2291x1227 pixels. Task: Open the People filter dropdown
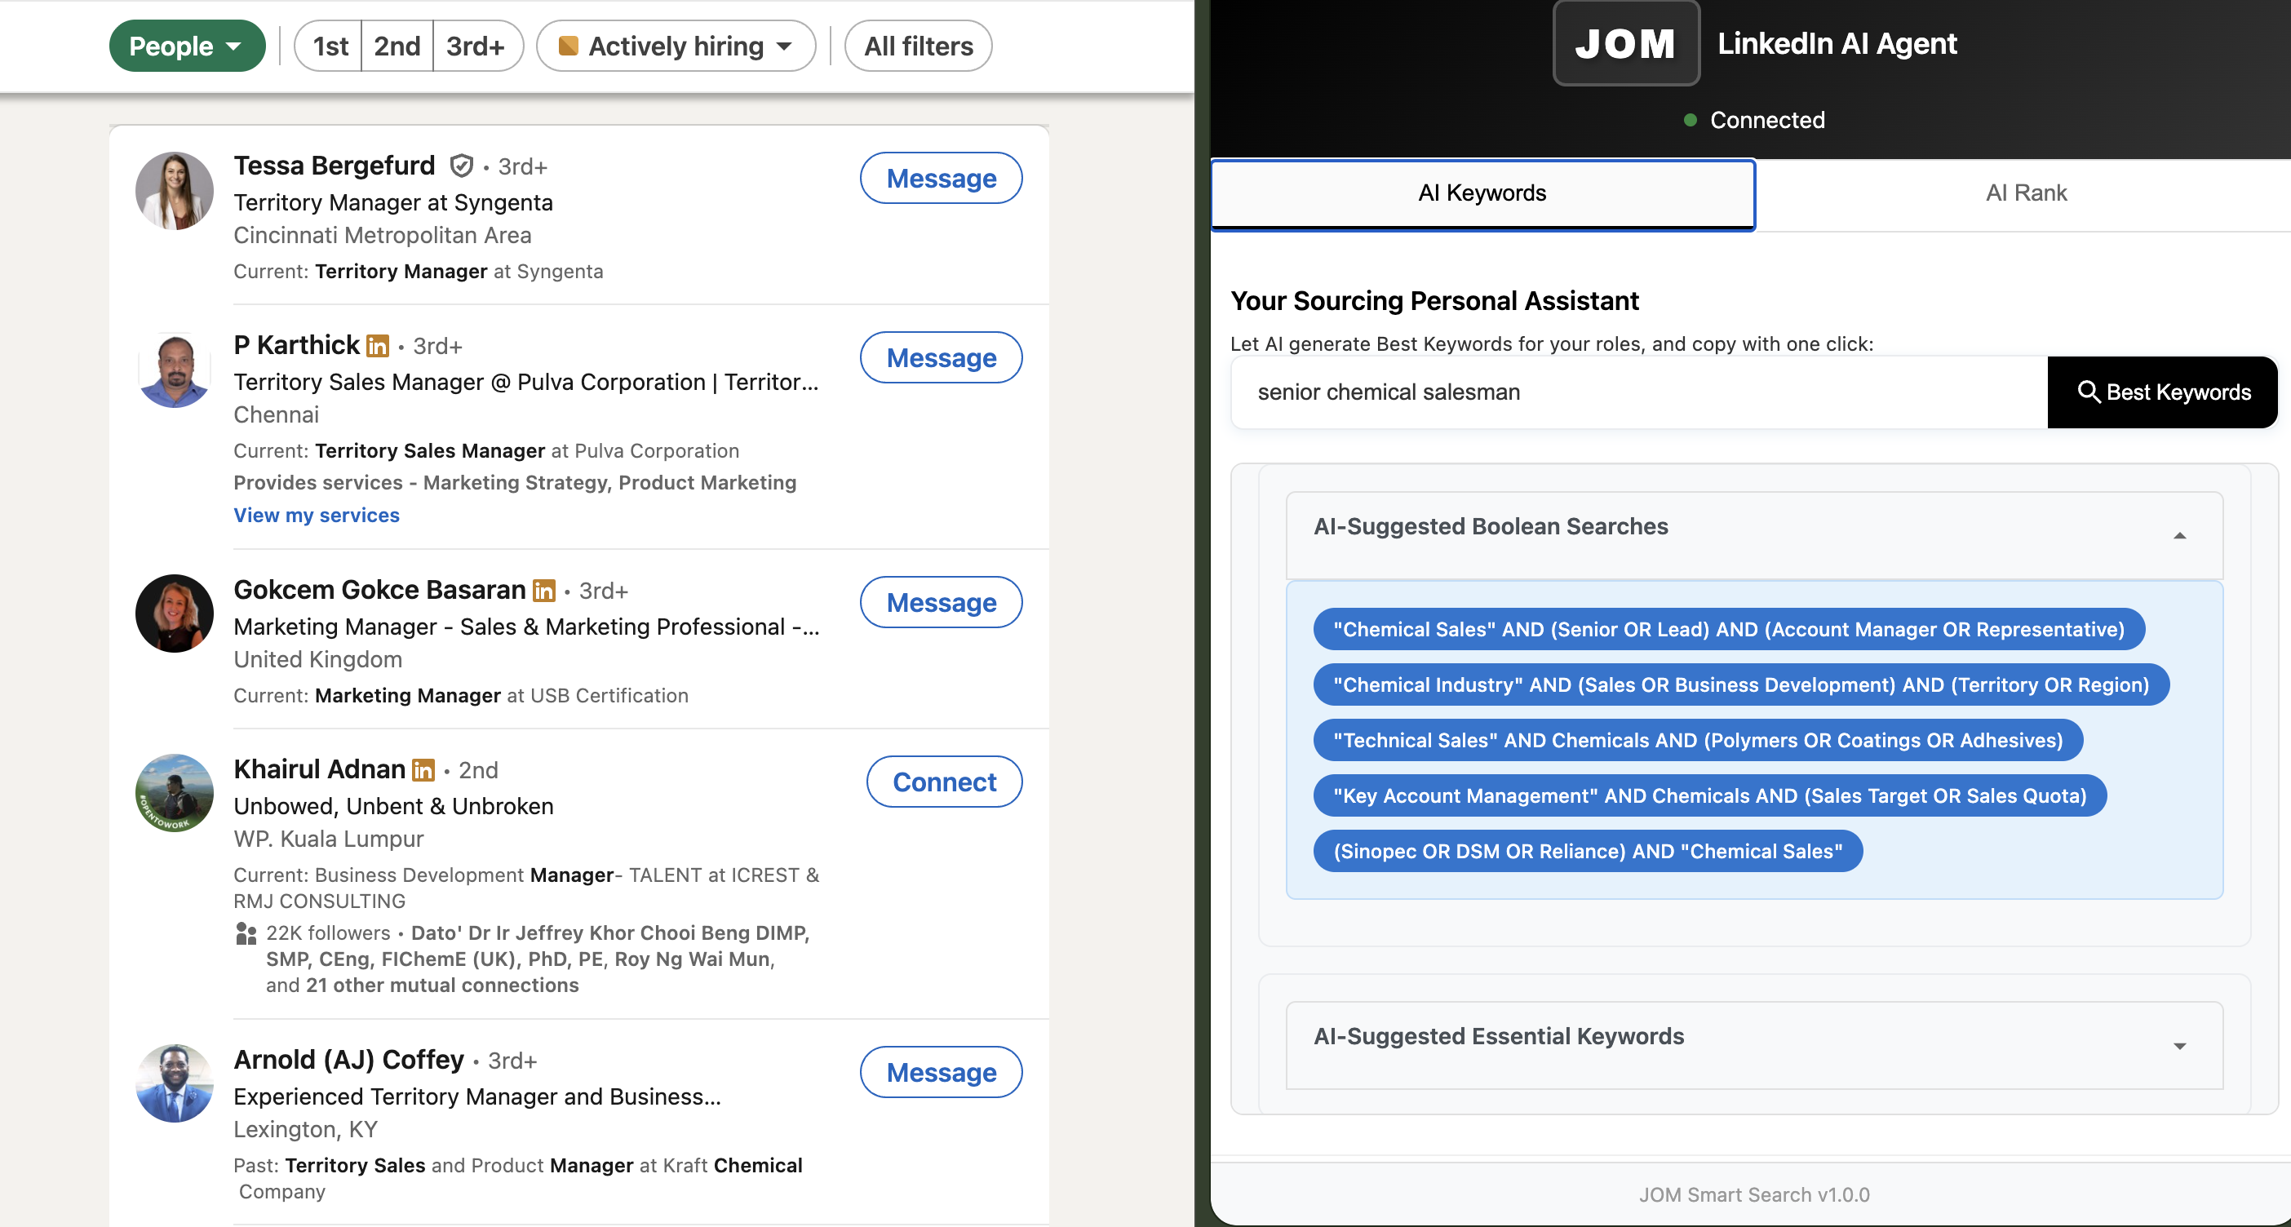pyautogui.click(x=187, y=47)
